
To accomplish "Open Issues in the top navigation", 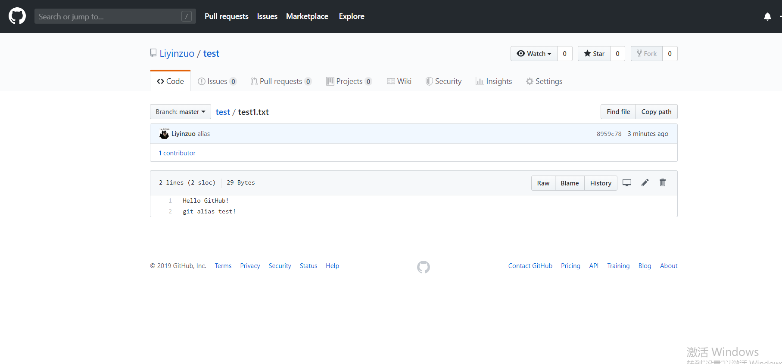I will (267, 16).
